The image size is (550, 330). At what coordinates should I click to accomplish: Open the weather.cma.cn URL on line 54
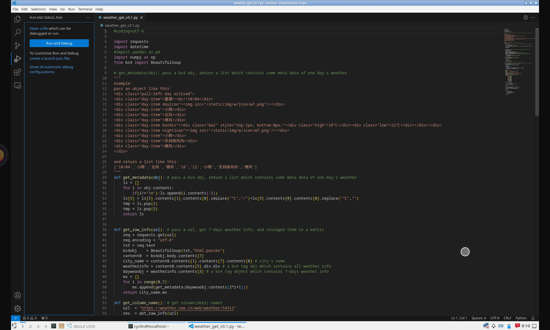point(188,308)
